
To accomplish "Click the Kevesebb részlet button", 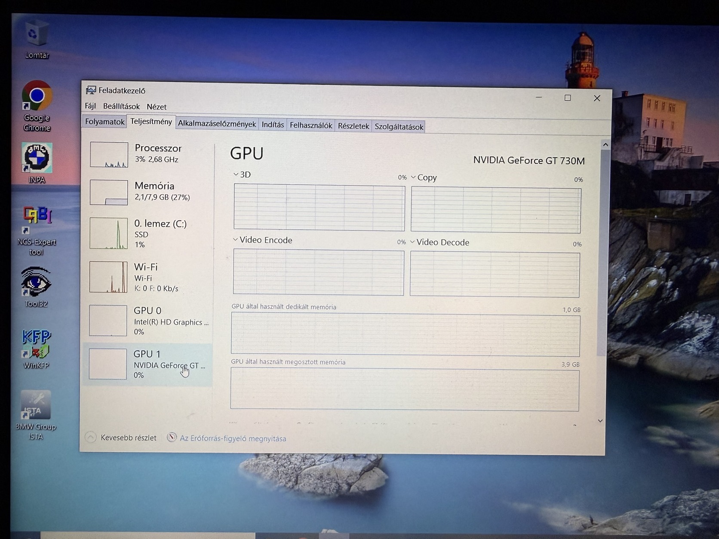I will [121, 438].
